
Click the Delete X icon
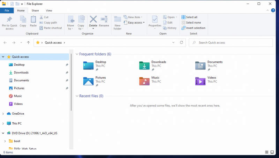pyautogui.click(x=93, y=19)
